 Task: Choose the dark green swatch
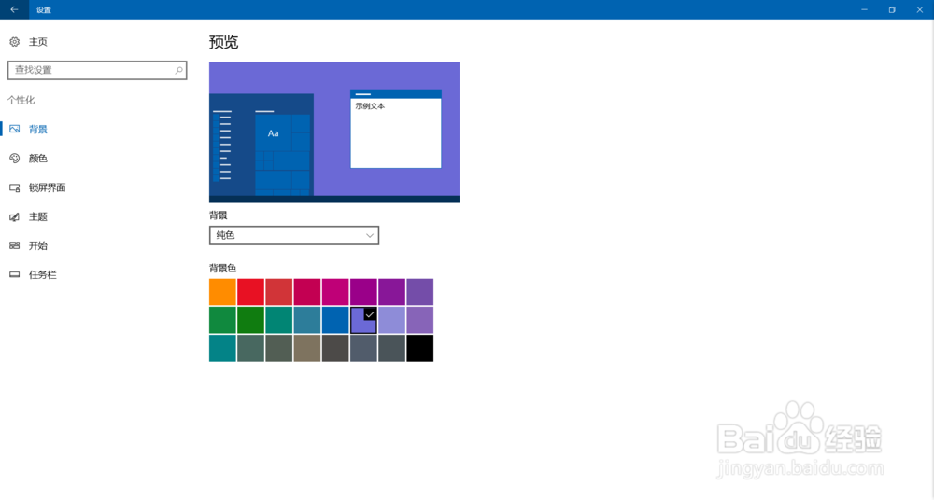250,320
